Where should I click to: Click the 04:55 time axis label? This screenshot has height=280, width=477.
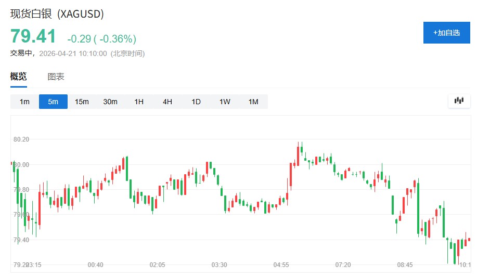(x=281, y=265)
